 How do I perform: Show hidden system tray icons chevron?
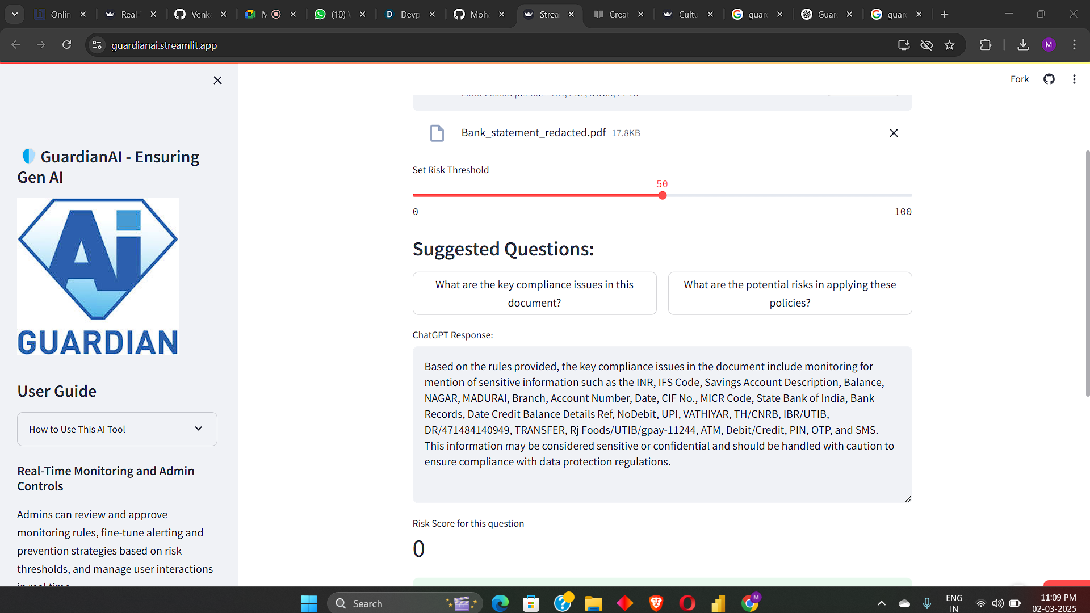881,603
